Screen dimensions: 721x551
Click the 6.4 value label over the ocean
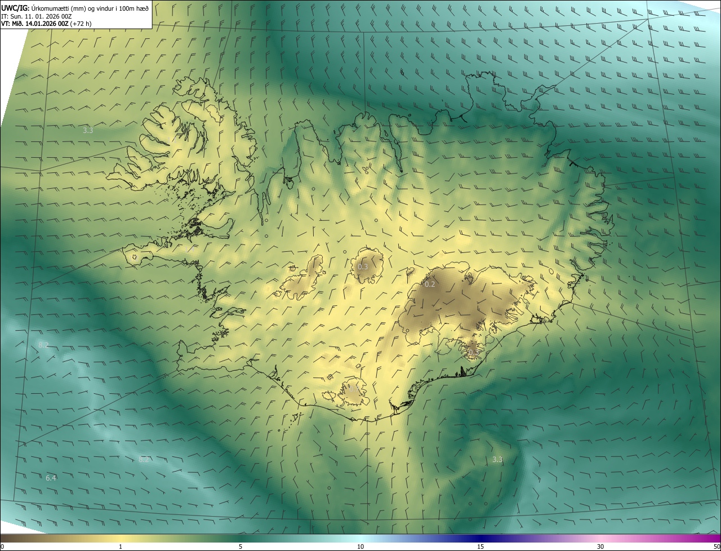pos(51,478)
